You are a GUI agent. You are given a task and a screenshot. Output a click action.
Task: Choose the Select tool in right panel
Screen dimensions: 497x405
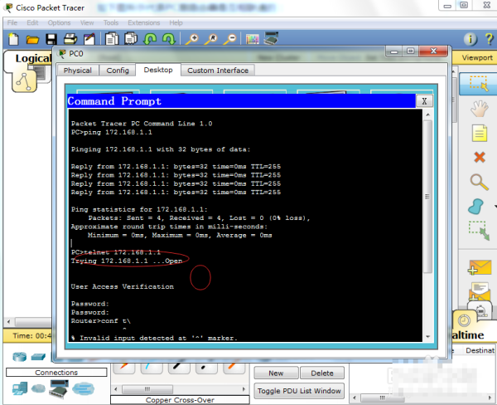(x=479, y=83)
